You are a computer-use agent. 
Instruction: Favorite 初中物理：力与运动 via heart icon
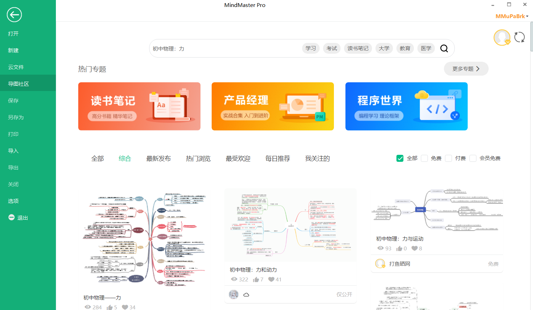coord(415,248)
